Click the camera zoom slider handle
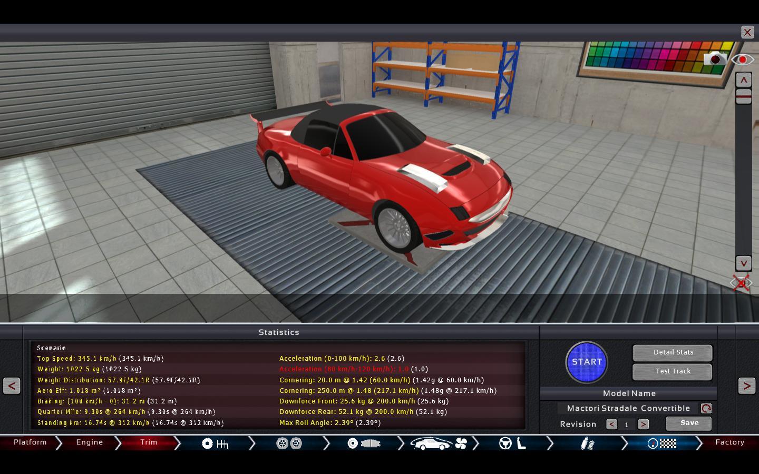 coord(743,96)
